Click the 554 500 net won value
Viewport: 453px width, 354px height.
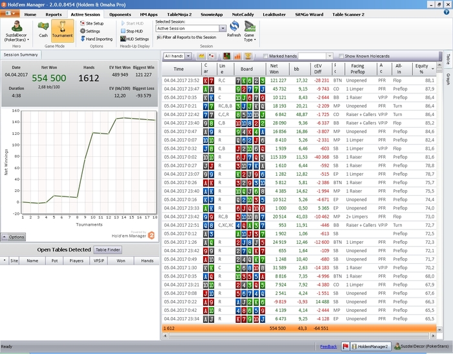tap(49, 78)
